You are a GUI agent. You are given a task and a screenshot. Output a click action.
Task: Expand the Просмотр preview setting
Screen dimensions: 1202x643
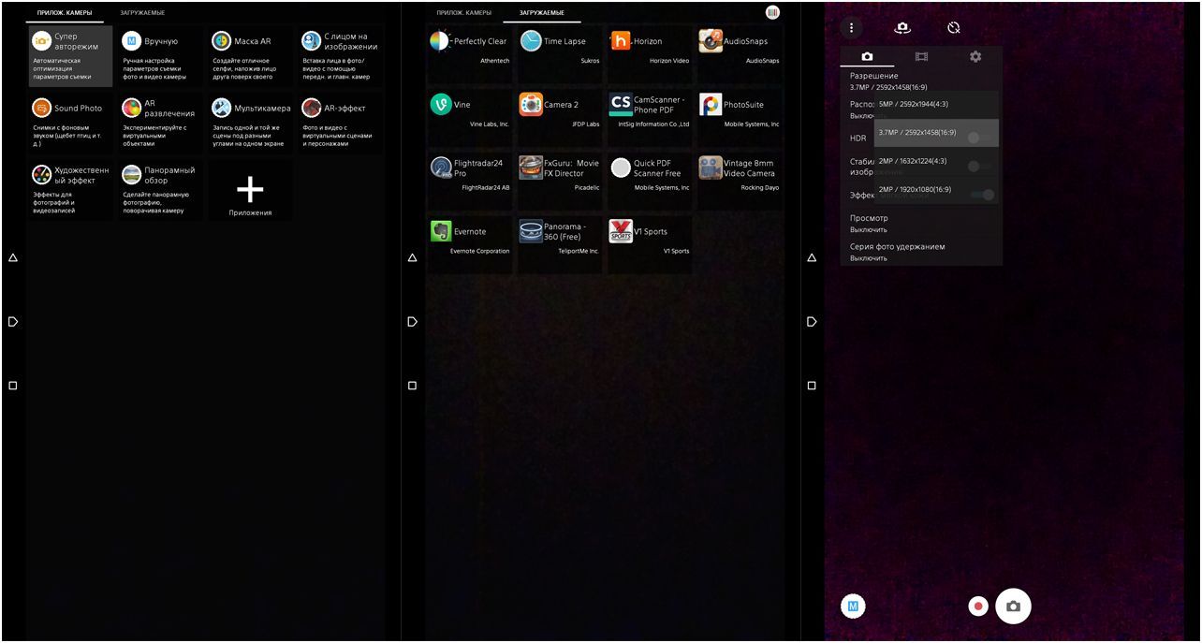pos(920,223)
